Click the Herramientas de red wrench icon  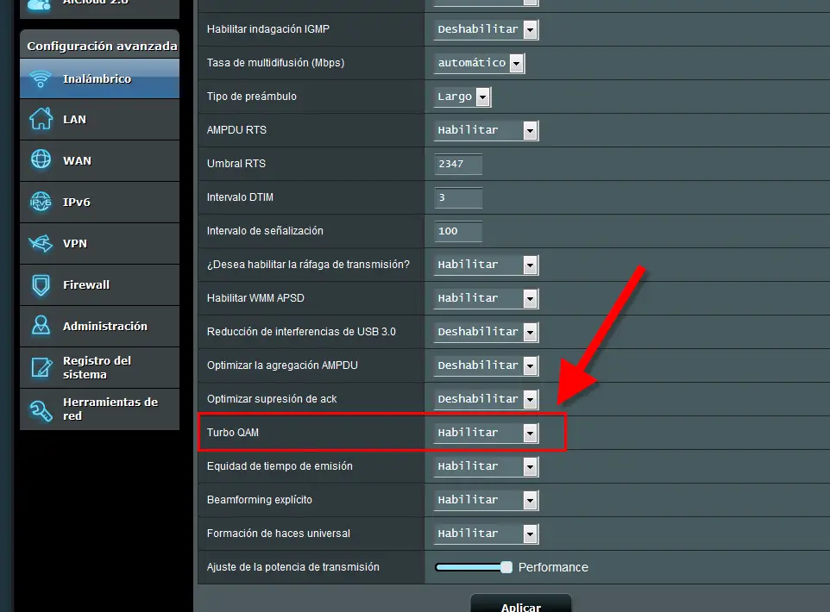click(x=41, y=409)
